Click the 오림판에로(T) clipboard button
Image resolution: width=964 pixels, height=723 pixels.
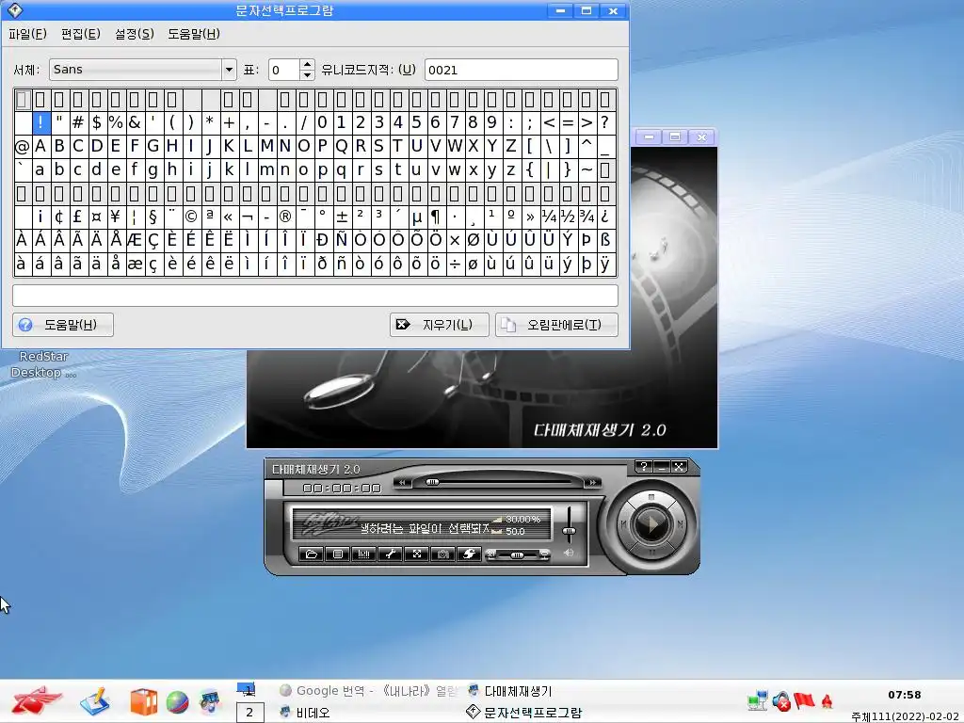pyautogui.click(x=556, y=325)
